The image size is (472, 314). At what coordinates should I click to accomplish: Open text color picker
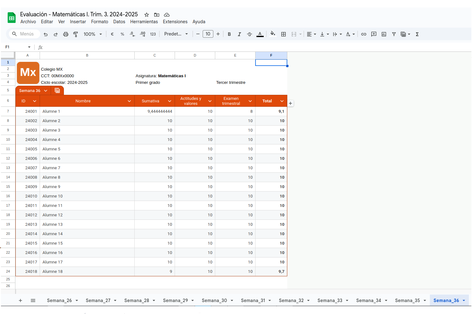pos(260,34)
